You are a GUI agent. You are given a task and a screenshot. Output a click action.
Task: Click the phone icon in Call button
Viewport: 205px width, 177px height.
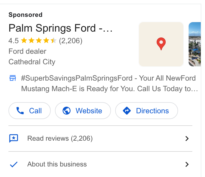[x=20, y=111]
